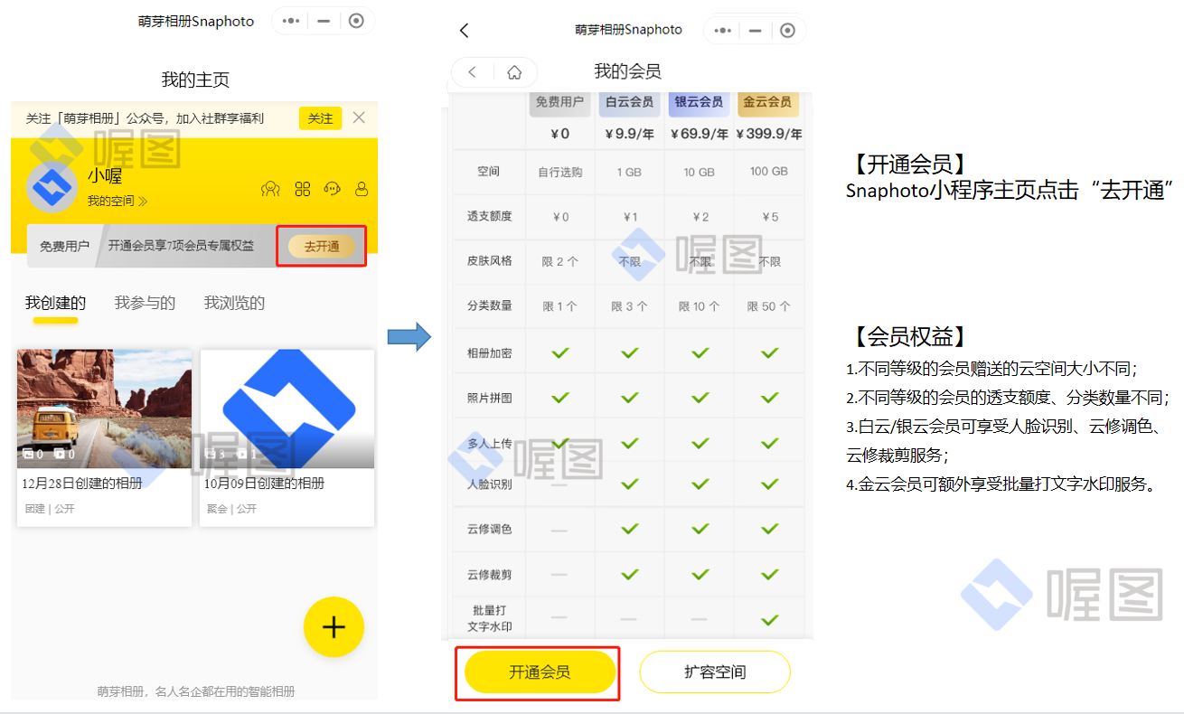Switch to the 我浏览的 tab
Image resolution: width=1184 pixels, height=714 pixels.
234,303
